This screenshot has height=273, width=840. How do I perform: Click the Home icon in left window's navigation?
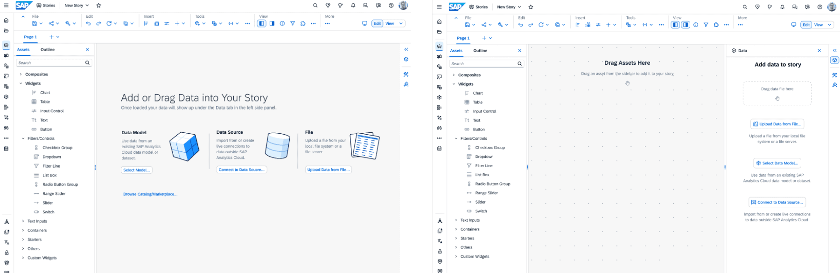pos(6,20)
